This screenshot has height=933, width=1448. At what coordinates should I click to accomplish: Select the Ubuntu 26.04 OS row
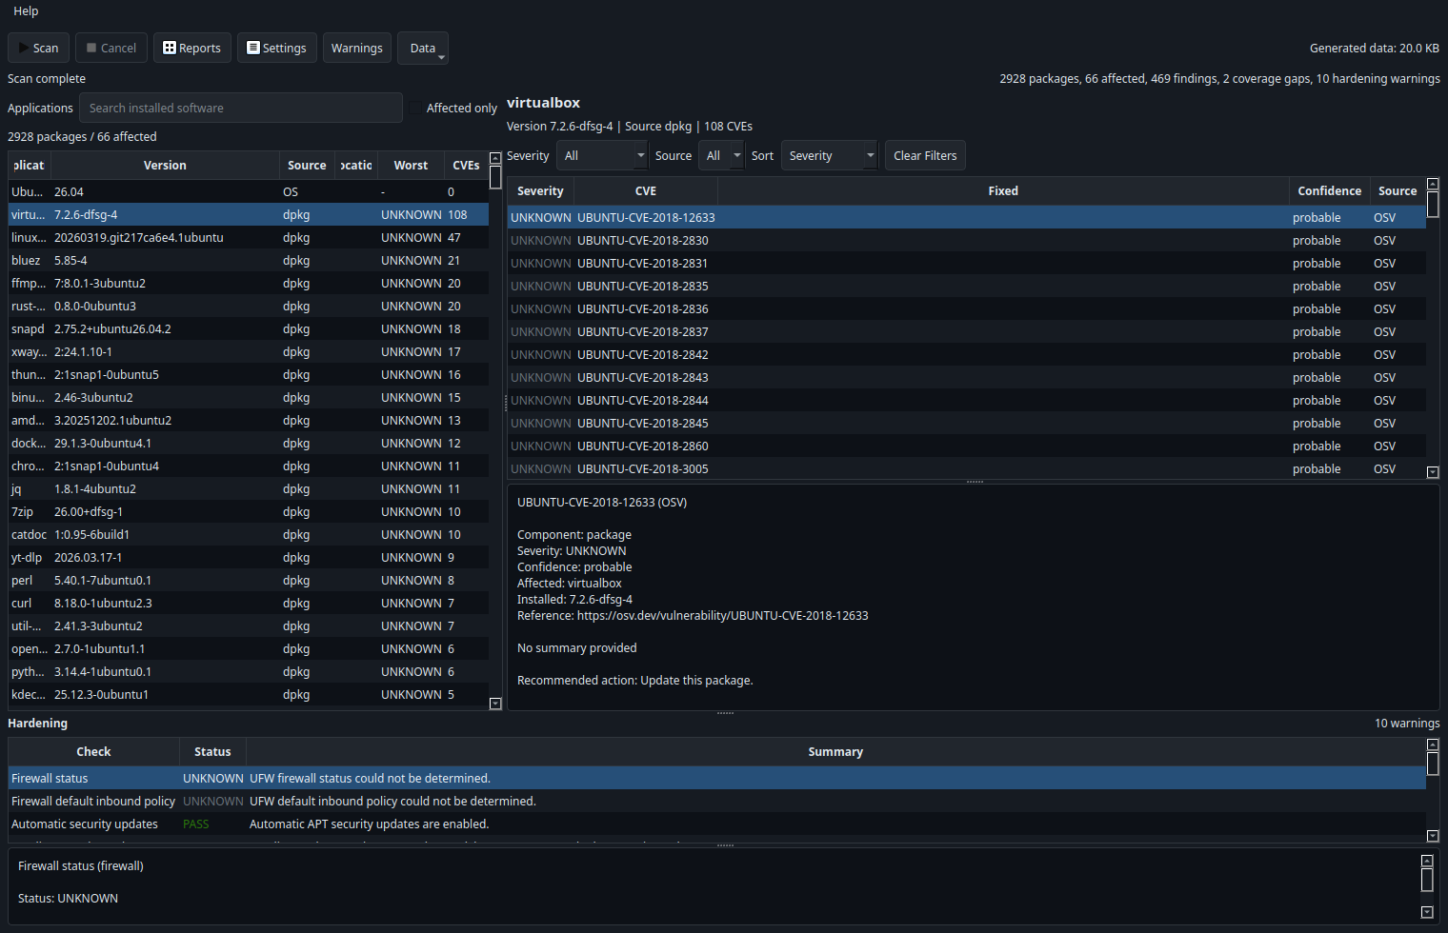248,191
